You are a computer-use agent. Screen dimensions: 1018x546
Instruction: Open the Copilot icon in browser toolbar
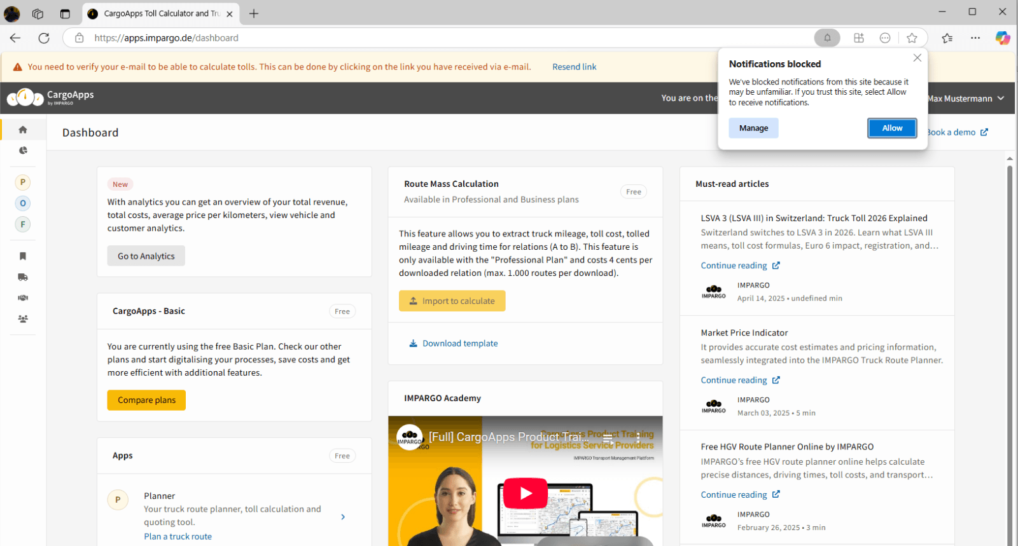(1003, 38)
